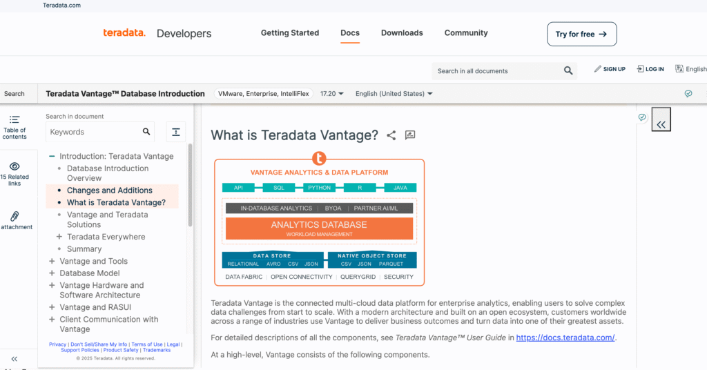Click the Teradata.com link at top

[61, 6]
